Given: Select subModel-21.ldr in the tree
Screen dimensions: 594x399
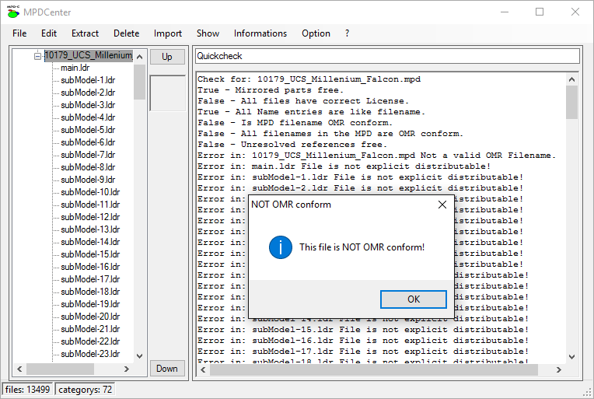Looking at the screenshot, I should [90, 329].
